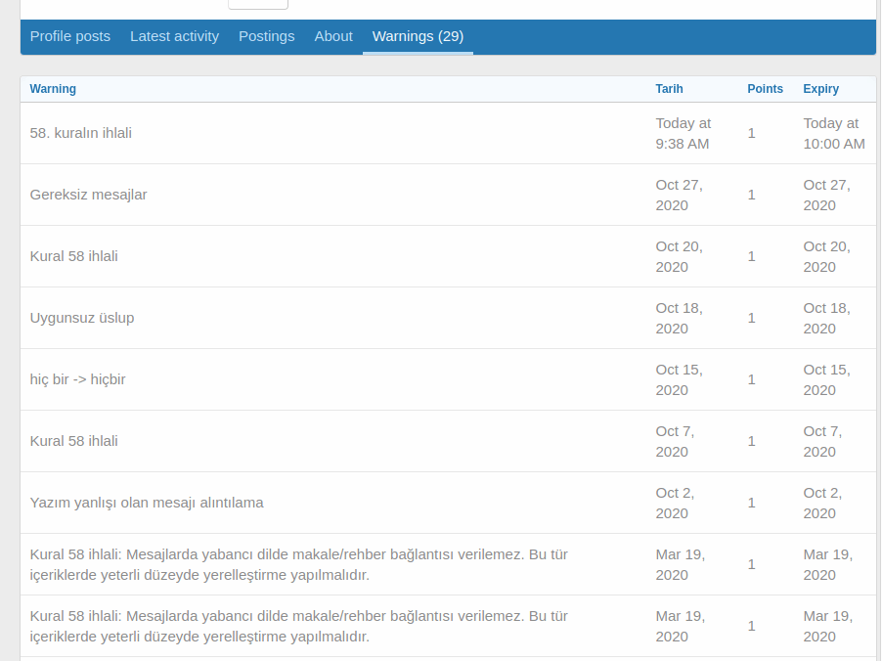This screenshot has width=882, height=661.
Task: Open the Postings tab
Action: click(x=267, y=36)
